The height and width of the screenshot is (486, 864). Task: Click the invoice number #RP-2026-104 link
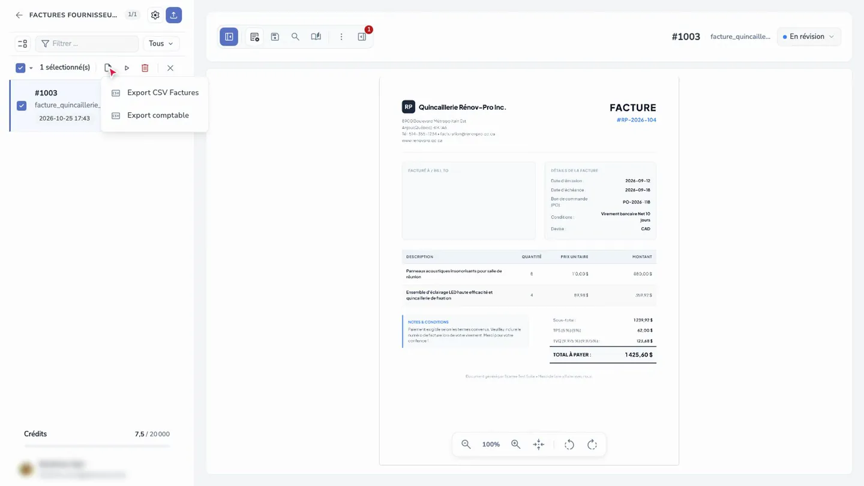(x=636, y=120)
